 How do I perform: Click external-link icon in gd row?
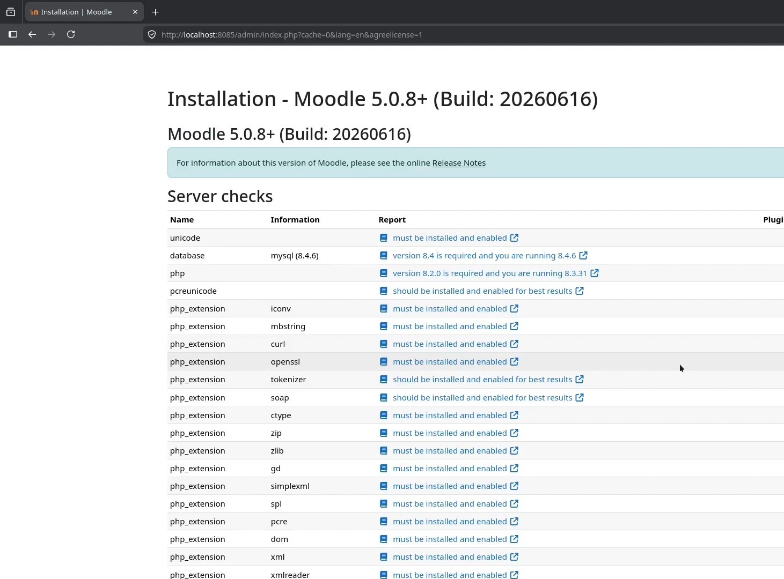click(x=514, y=469)
